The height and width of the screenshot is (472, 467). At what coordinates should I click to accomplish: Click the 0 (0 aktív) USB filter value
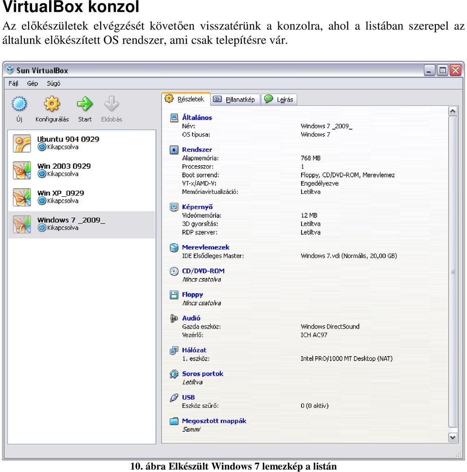click(x=315, y=406)
